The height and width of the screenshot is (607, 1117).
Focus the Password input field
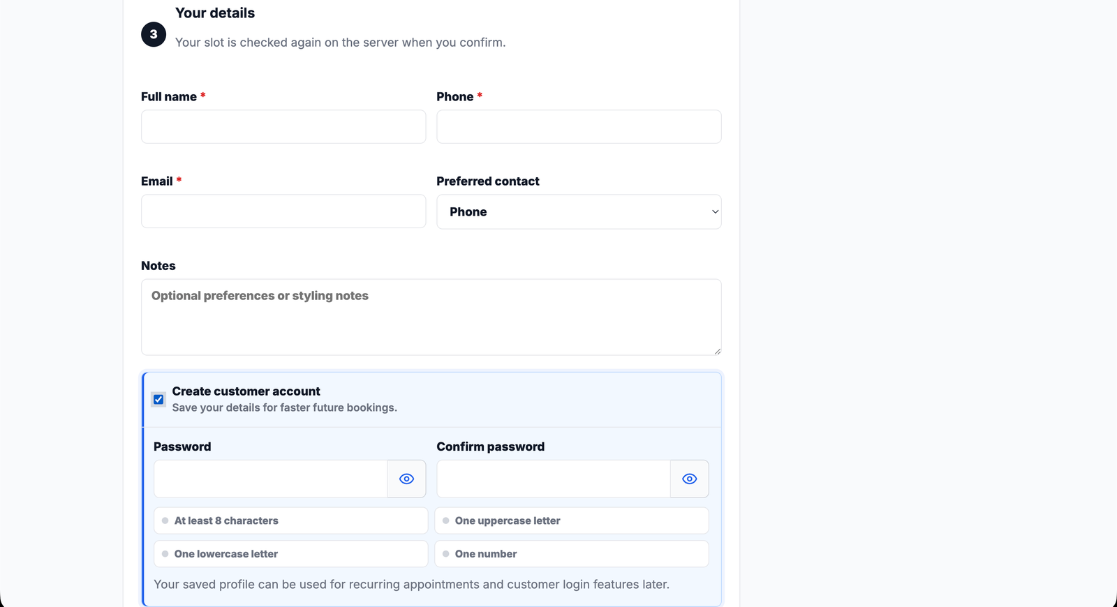pyautogui.click(x=271, y=479)
